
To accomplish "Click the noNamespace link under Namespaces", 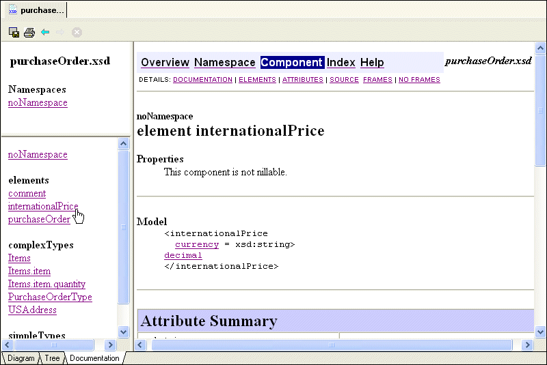I will pos(38,103).
